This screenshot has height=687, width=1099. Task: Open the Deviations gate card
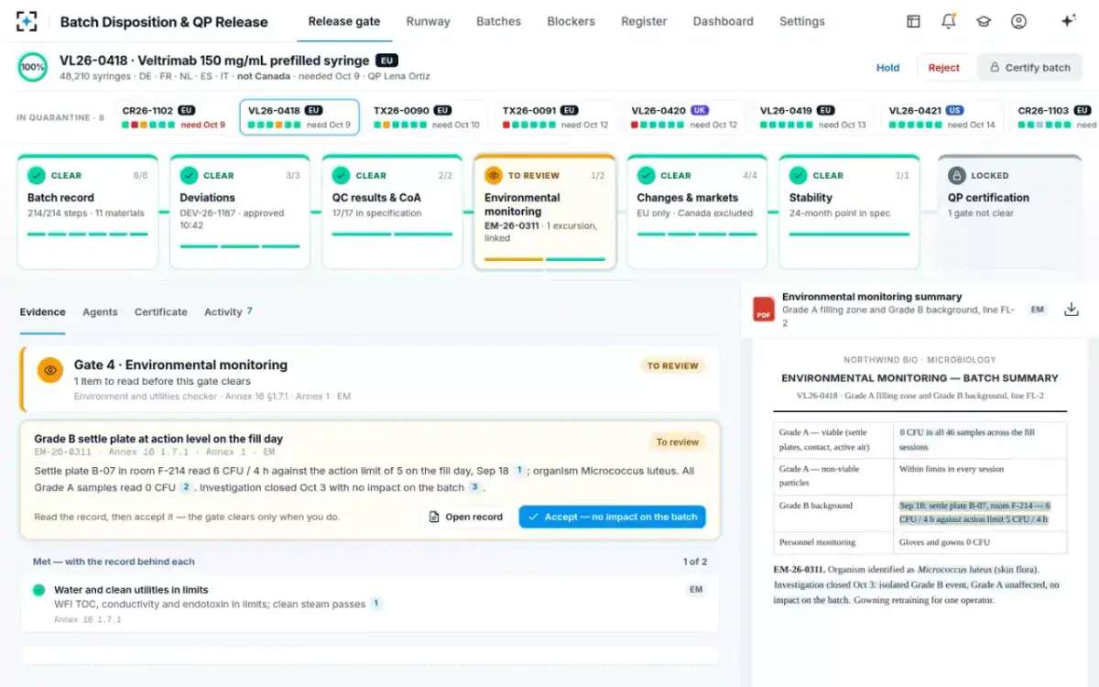[240, 212]
